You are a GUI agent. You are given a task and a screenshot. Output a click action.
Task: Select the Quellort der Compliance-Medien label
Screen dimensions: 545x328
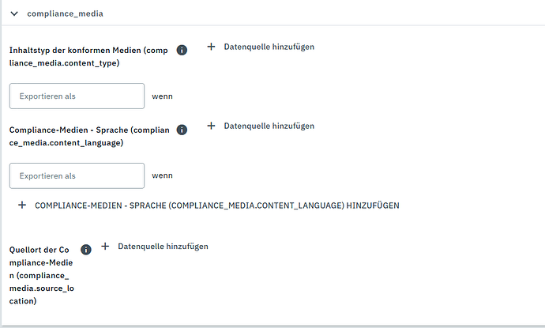42,275
